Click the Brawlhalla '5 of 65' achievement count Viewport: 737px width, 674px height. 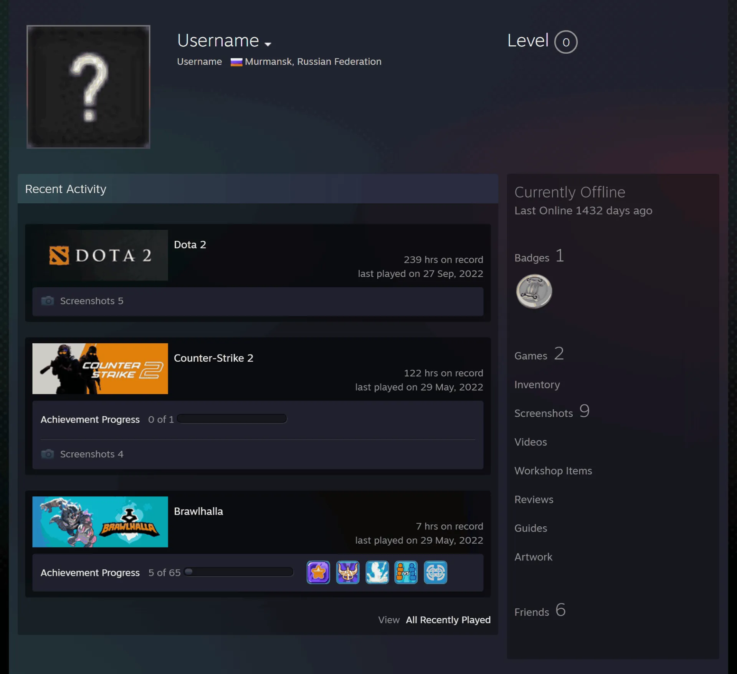point(164,573)
